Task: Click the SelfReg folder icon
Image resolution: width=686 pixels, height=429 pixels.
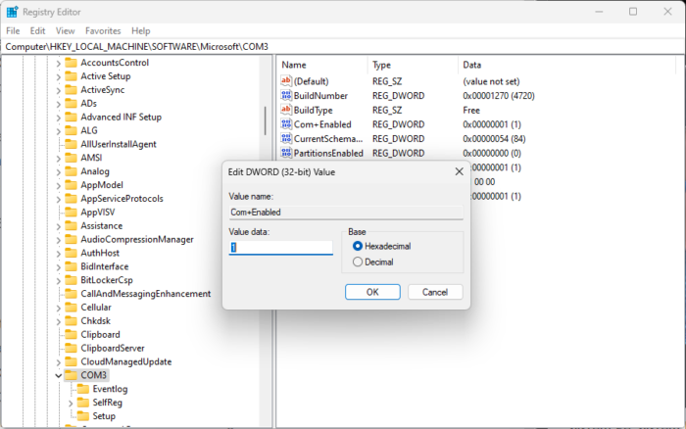Action: click(x=82, y=403)
